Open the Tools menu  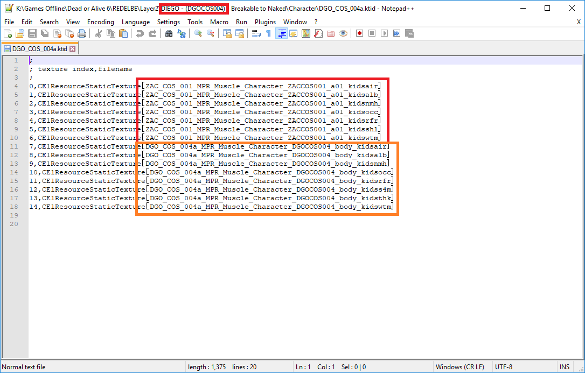(x=195, y=22)
